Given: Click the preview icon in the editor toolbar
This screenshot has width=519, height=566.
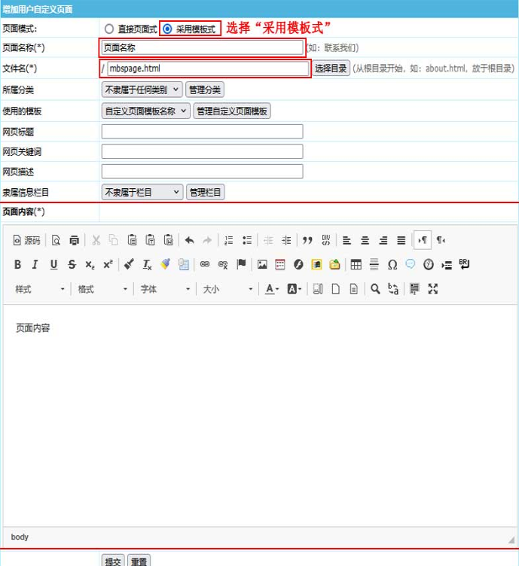Looking at the screenshot, I should pos(56,240).
